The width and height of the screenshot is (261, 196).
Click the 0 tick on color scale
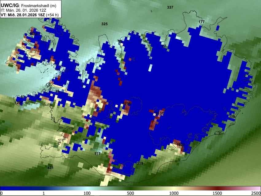(x=2, y=193)
